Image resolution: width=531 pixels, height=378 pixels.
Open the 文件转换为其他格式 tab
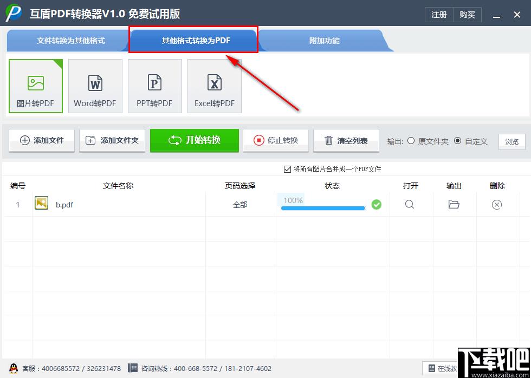[x=71, y=41]
